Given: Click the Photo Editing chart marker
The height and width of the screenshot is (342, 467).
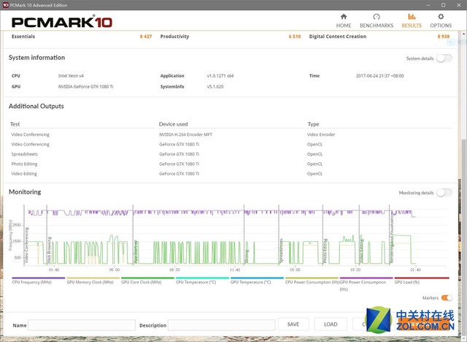Looking at the screenshot, I should [325, 251].
